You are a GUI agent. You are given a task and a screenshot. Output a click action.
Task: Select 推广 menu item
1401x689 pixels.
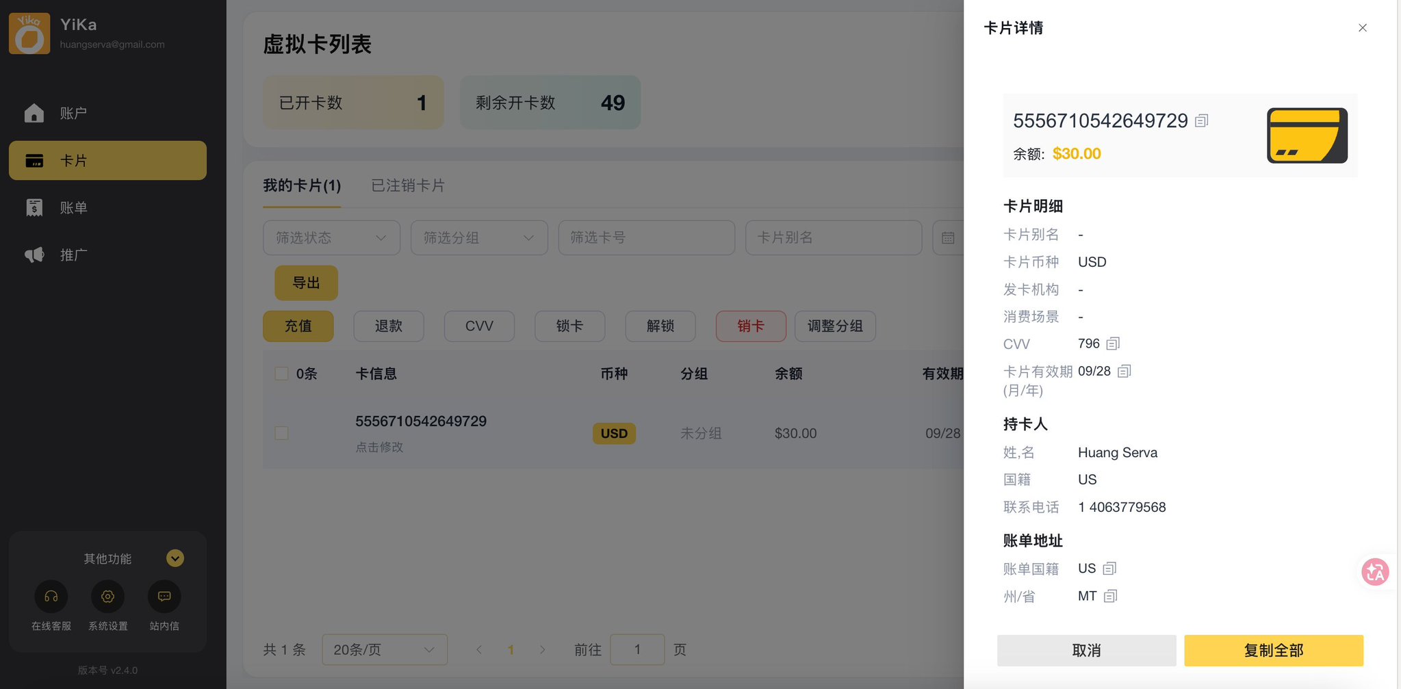107,255
